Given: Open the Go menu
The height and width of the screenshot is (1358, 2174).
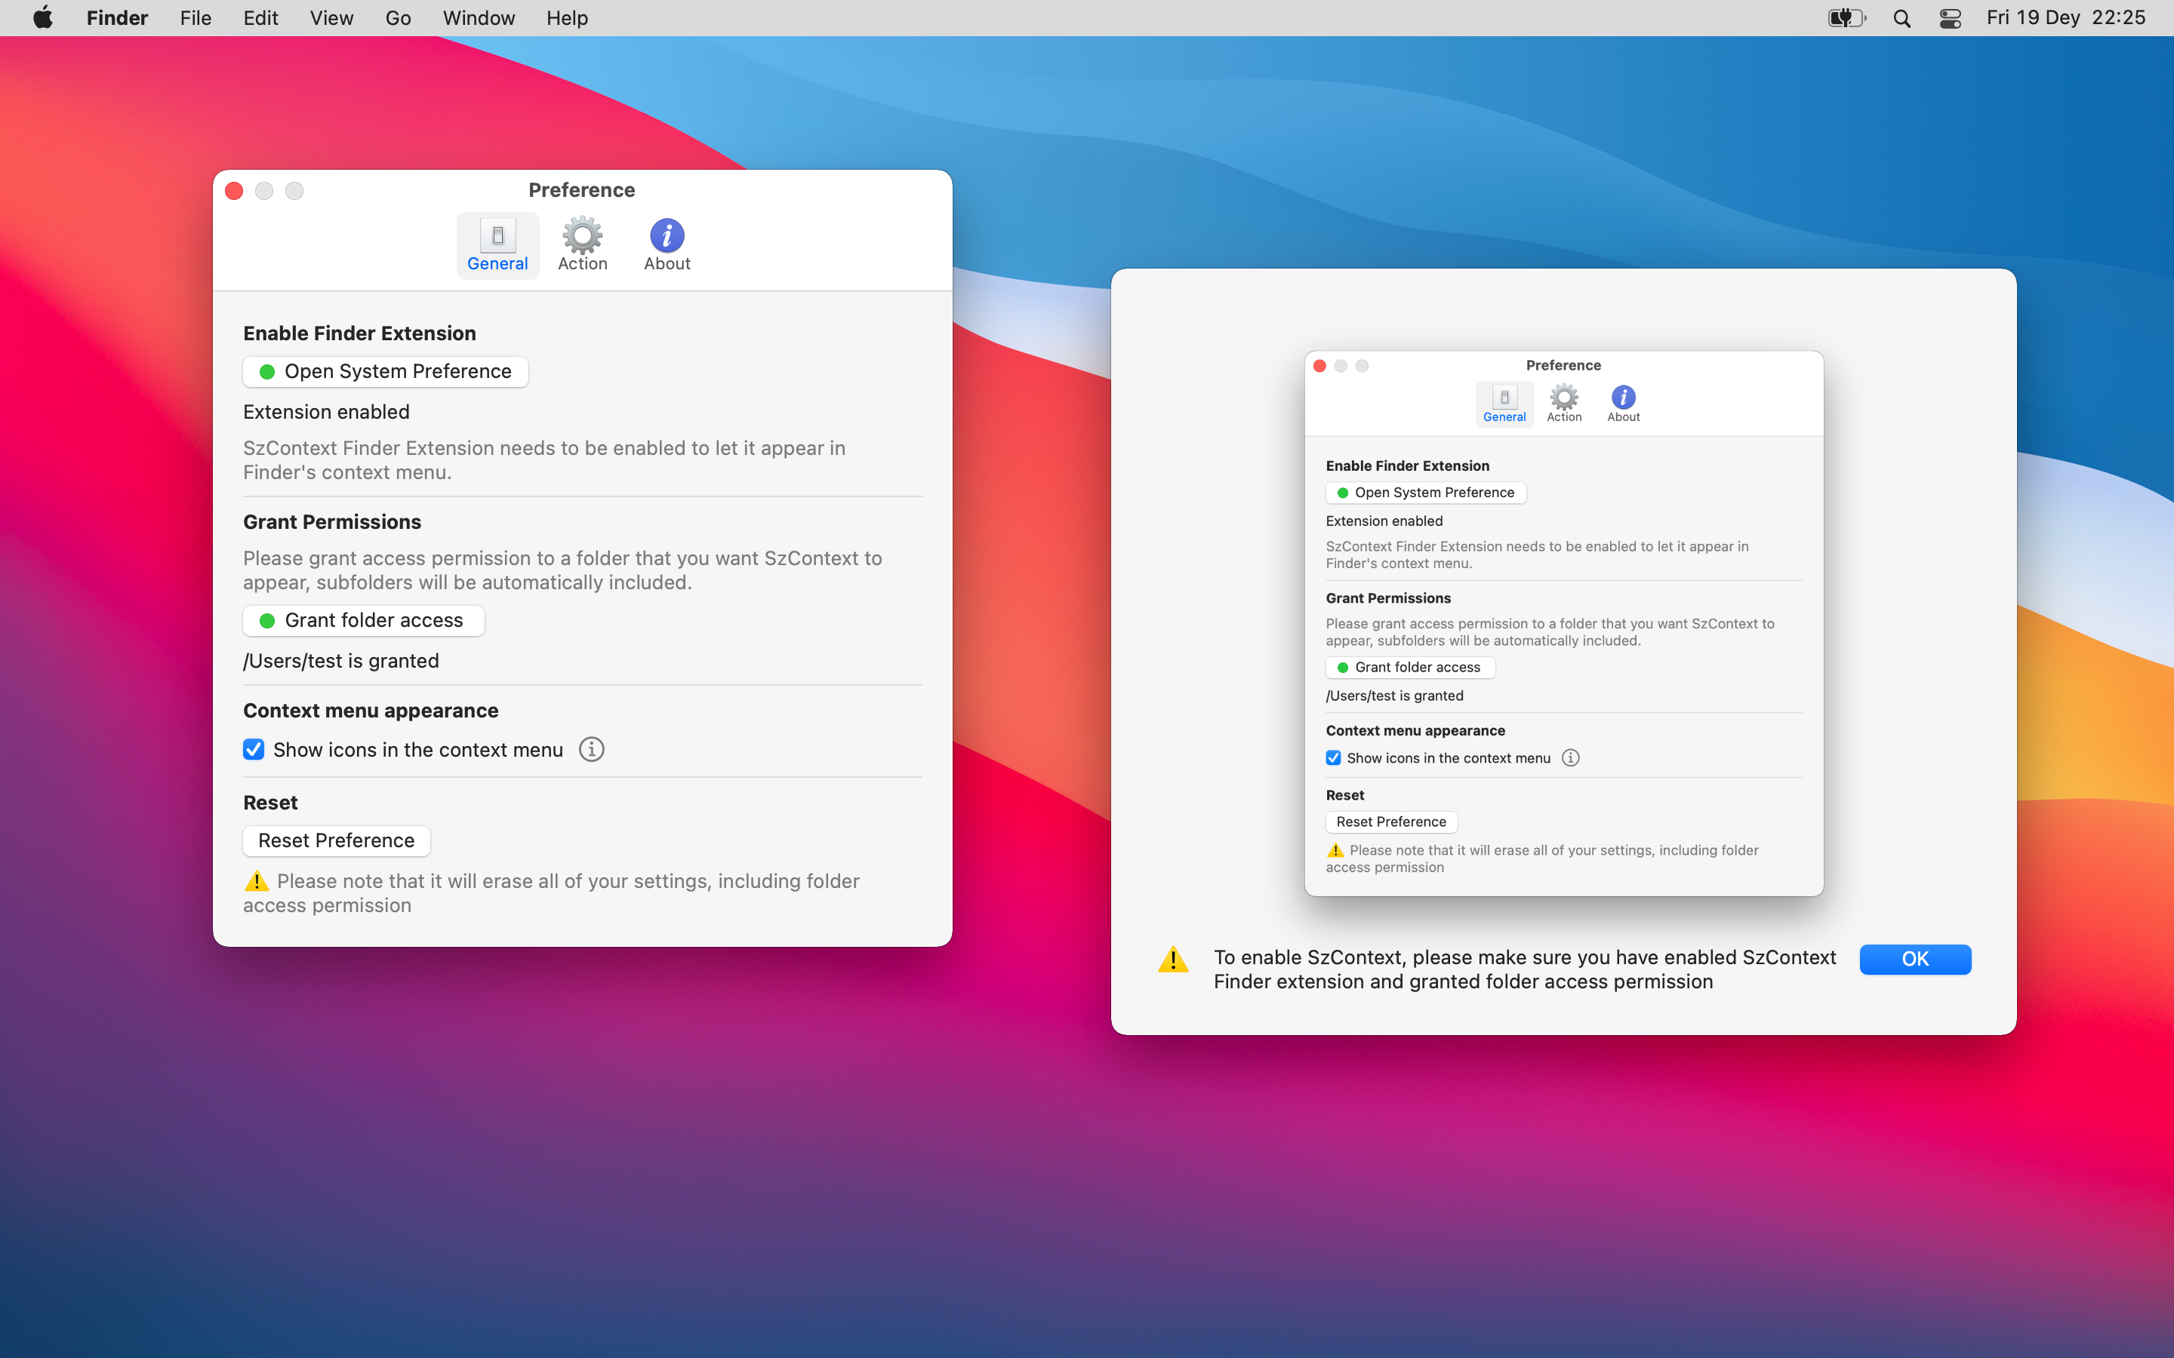Looking at the screenshot, I should pyautogui.click(x=397, y=18).
